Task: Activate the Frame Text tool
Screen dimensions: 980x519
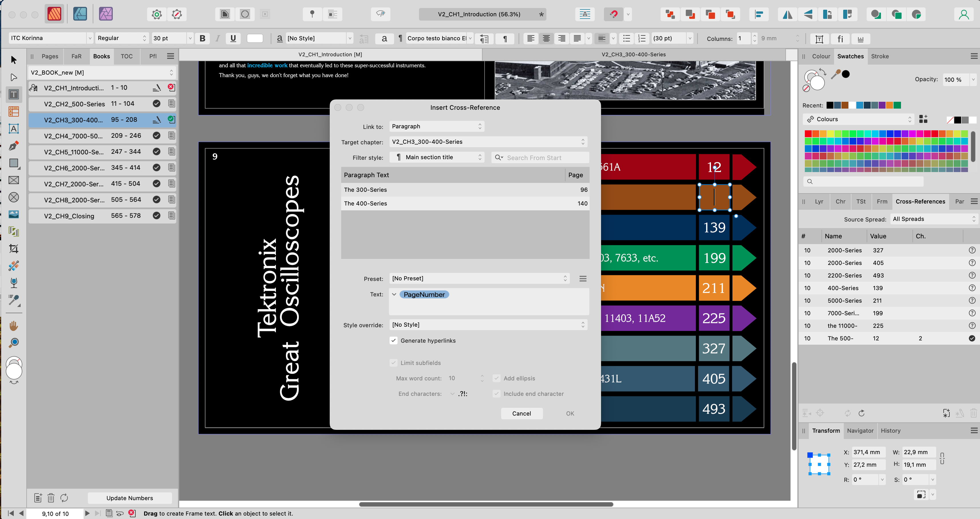Action: 14,94
